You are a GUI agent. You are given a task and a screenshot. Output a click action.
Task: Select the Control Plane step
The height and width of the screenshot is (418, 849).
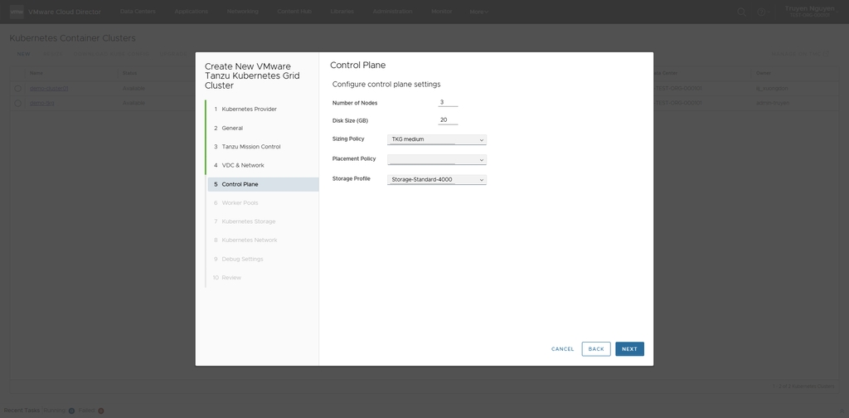click(240, 184)
